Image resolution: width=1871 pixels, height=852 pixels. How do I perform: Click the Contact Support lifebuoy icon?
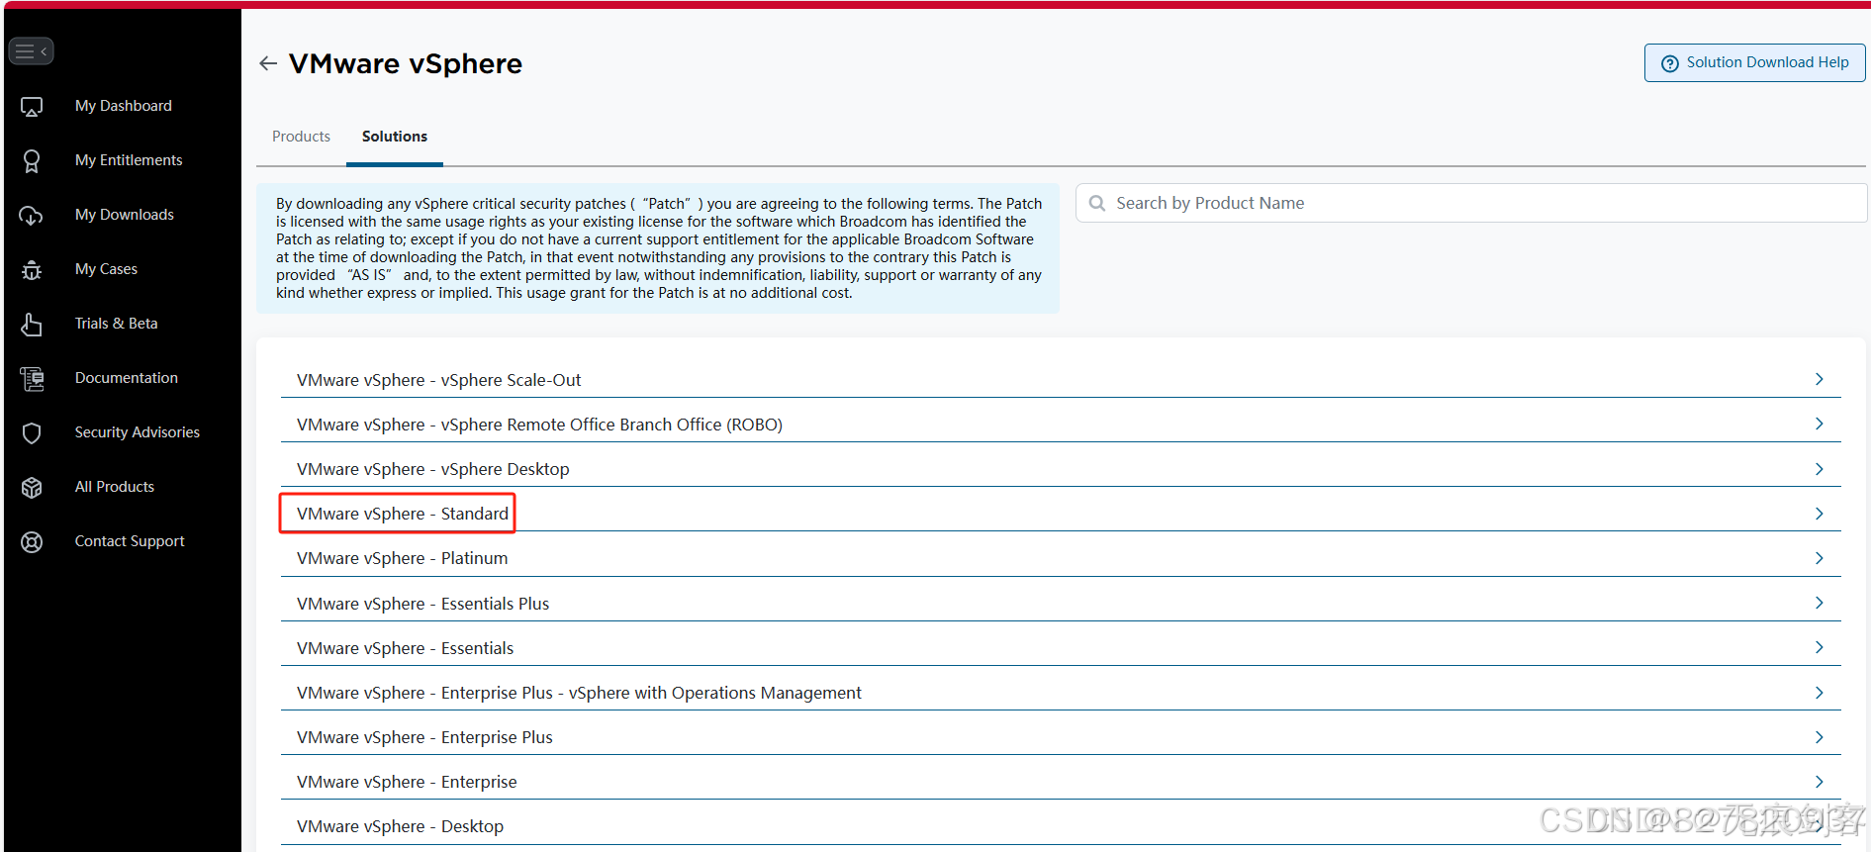(32, 541)
